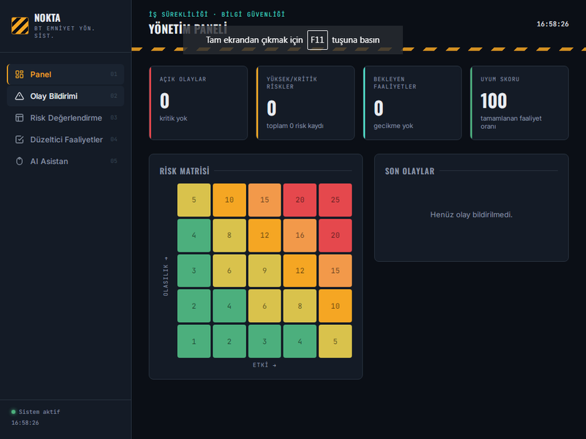
Task: Click the F11 key hint in the overlay
Action: [x=317, y=40]
